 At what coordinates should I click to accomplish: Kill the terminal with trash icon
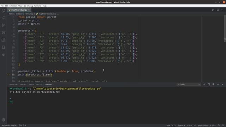(x=213, y=84)
